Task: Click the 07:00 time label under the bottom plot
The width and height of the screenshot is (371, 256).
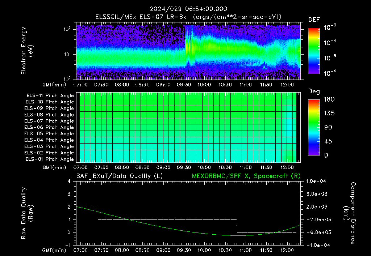Action: tap(80, 250)
